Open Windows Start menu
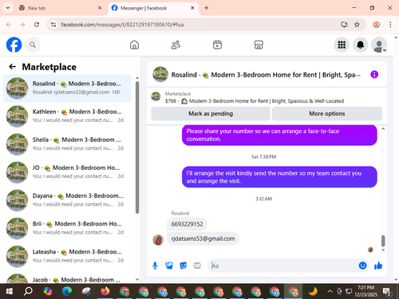This screenshot has height=299, width=399. point(9,292)
